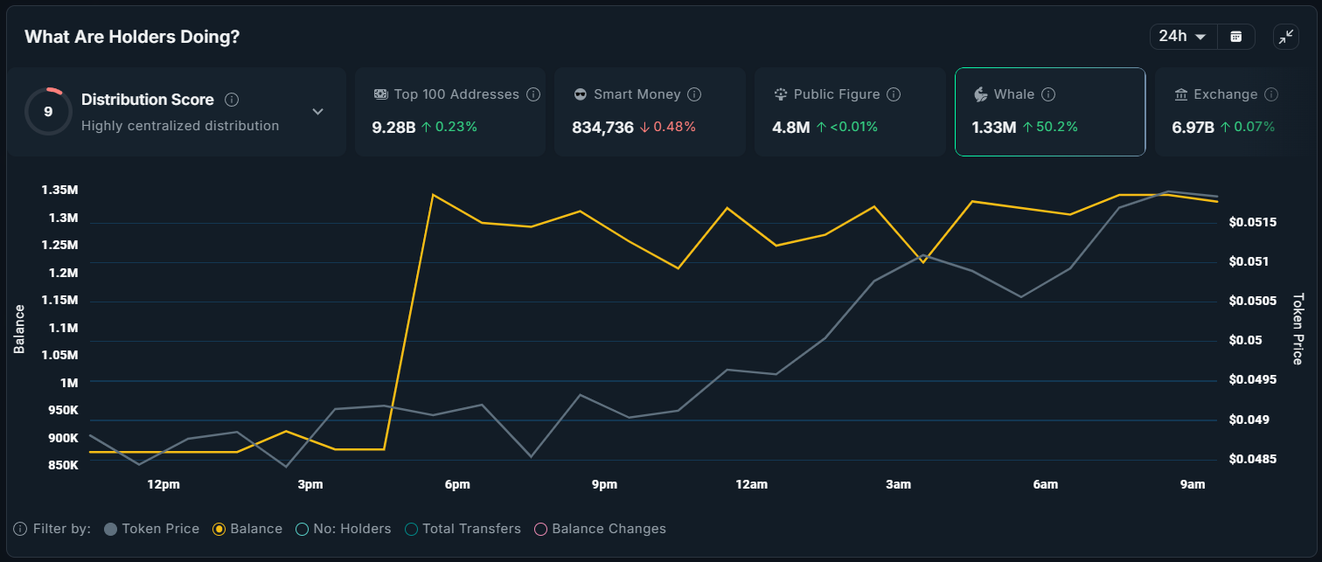
Task: Click the Top 100 Addresses banknote icon
Action: click(379, 94)
